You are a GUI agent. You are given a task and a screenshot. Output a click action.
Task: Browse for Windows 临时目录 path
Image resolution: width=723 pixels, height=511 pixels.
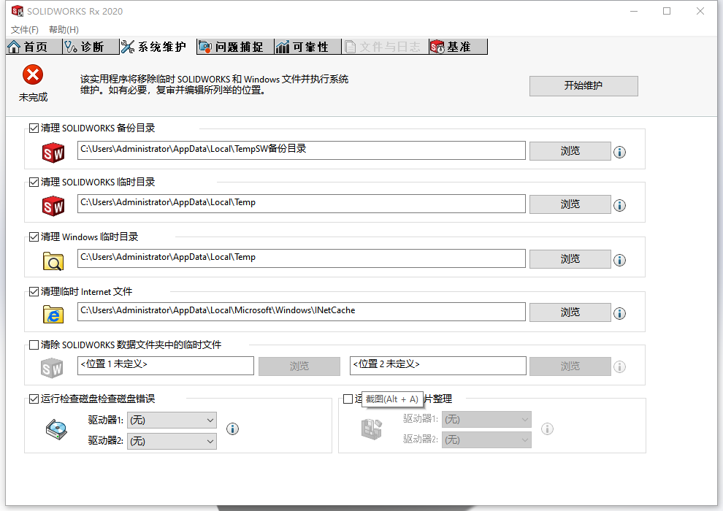570,259
